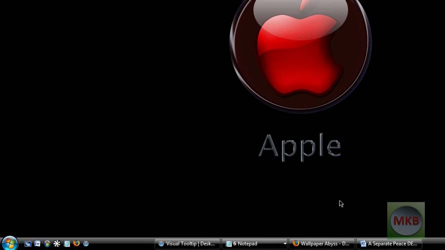
Task: Launch Google Chrome from Quick Launch
Action: [47, 244]
